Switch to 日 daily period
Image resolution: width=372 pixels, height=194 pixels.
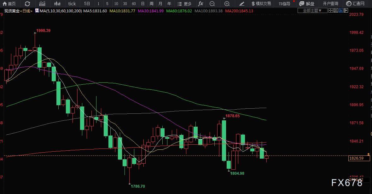click(143, 3)
